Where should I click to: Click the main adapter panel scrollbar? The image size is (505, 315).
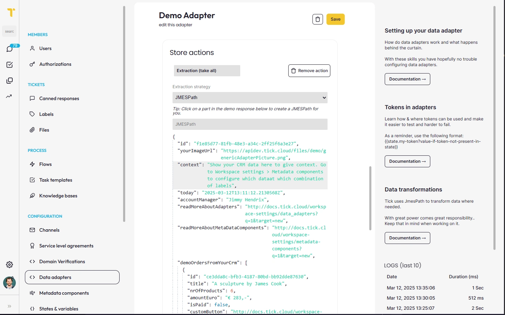pyautogui.click(x=370, y=198)
